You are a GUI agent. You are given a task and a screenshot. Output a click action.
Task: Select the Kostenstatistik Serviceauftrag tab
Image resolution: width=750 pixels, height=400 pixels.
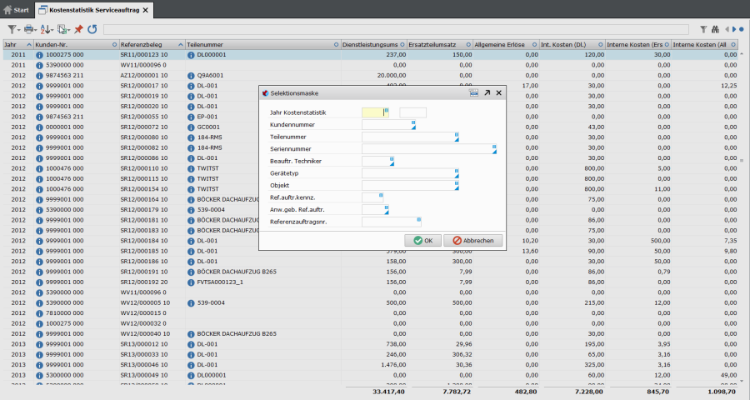90,10
